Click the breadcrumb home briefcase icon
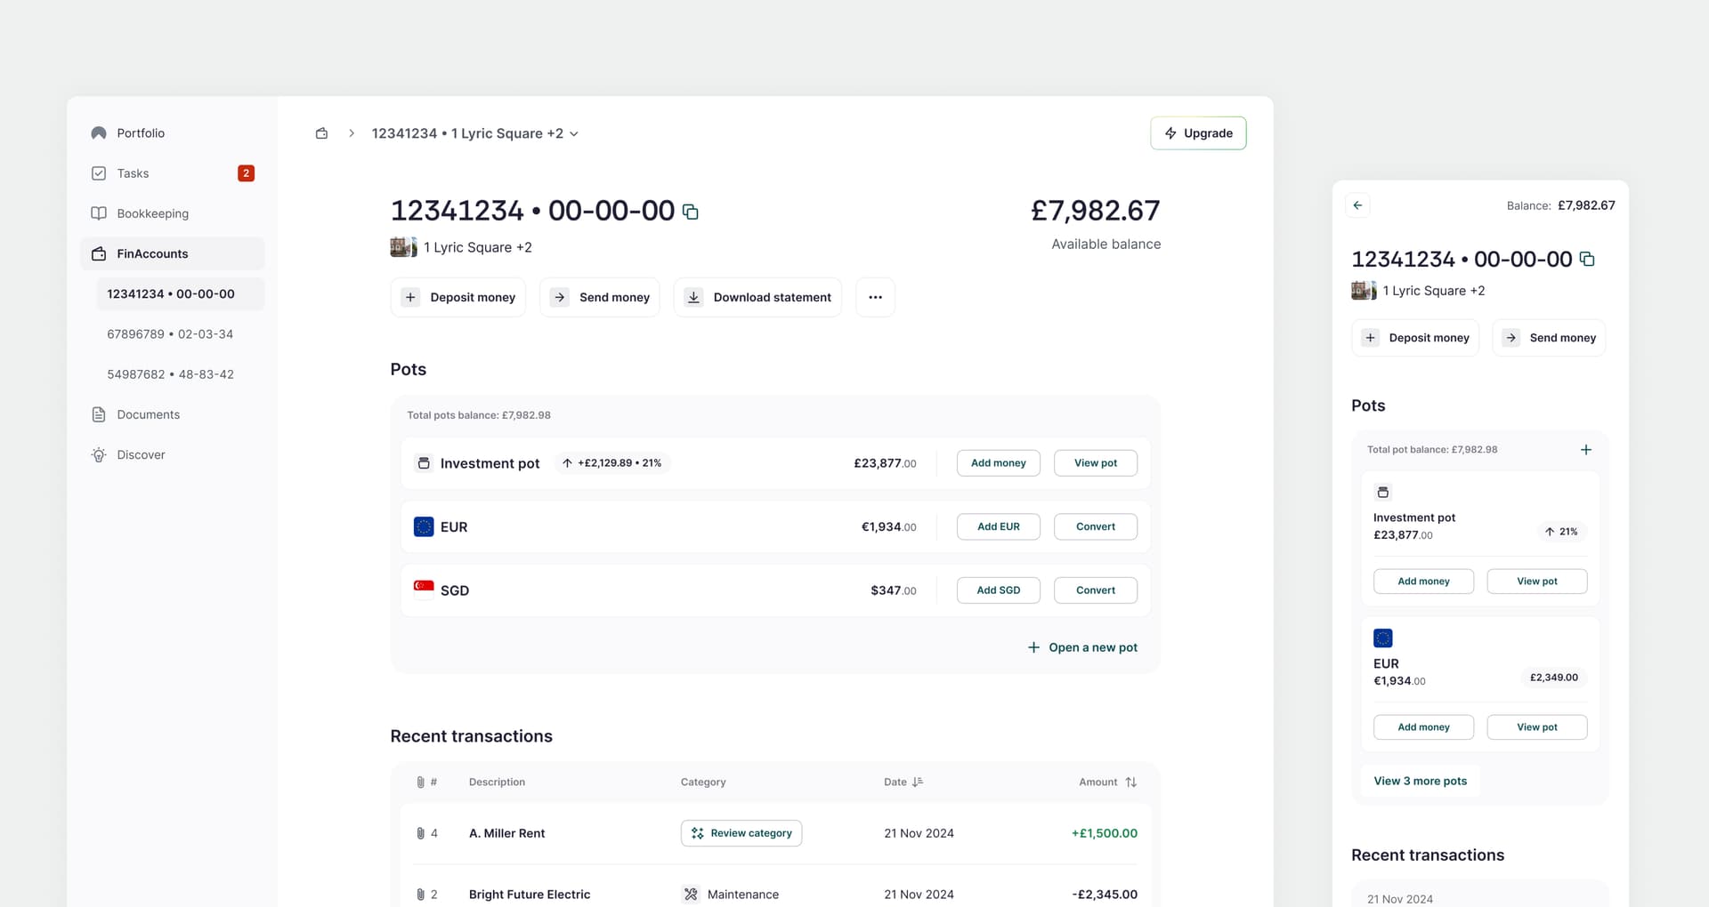Image resolution: width=1709 pixels, height=907 pixels. point(321,133)
